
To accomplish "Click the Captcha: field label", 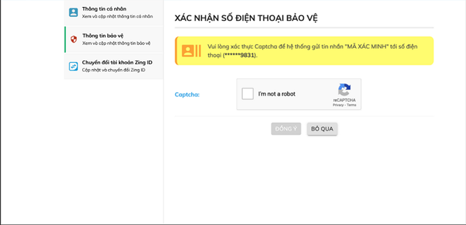I will coord(187,95).
